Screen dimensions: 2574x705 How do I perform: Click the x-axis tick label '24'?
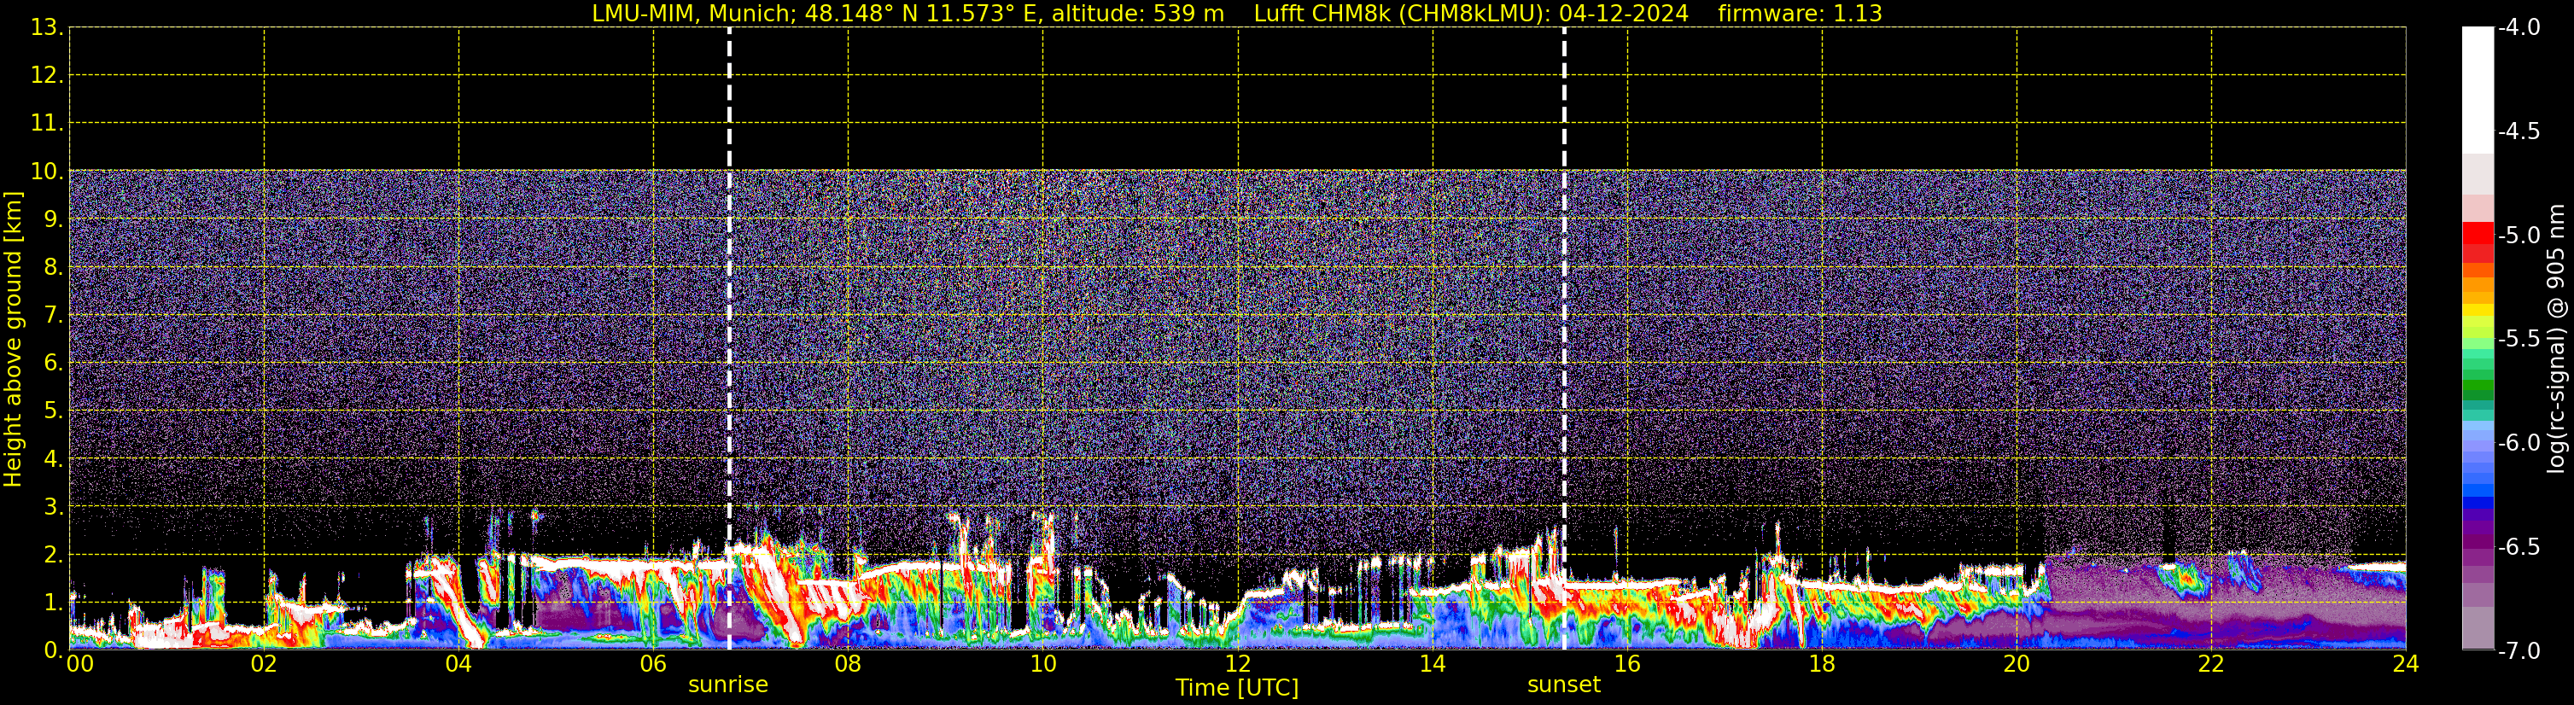tap(2405, 664)
